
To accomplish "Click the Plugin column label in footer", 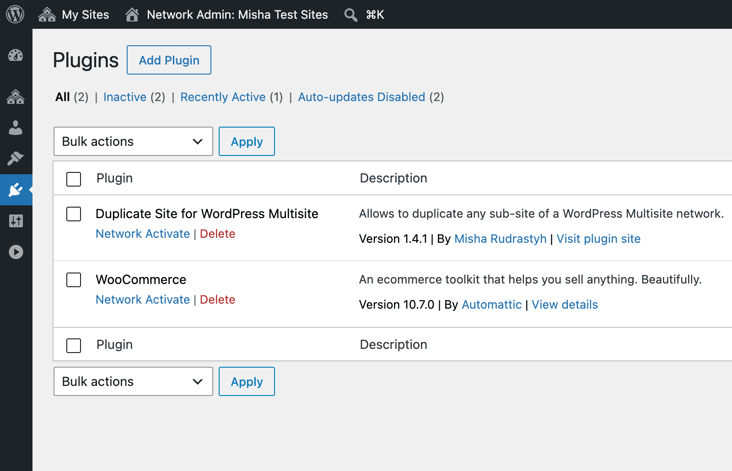I will (114, 344).
